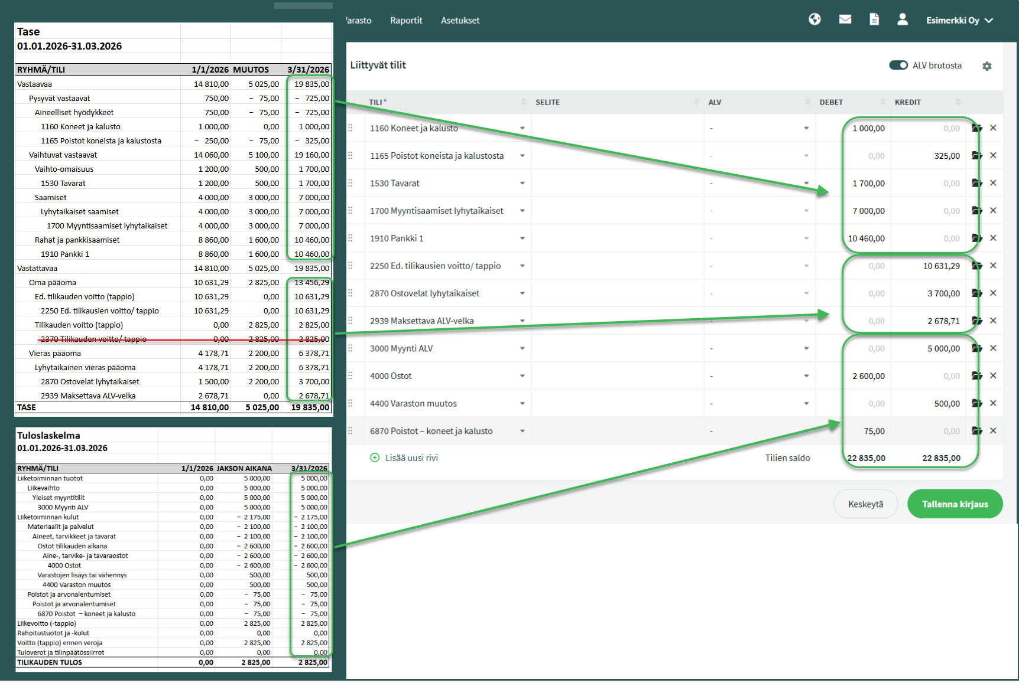The height and width of the screenshot is (683, 1019).
Task: Open the Liittyvät tilit settings gear
Action: coord(986,66)
